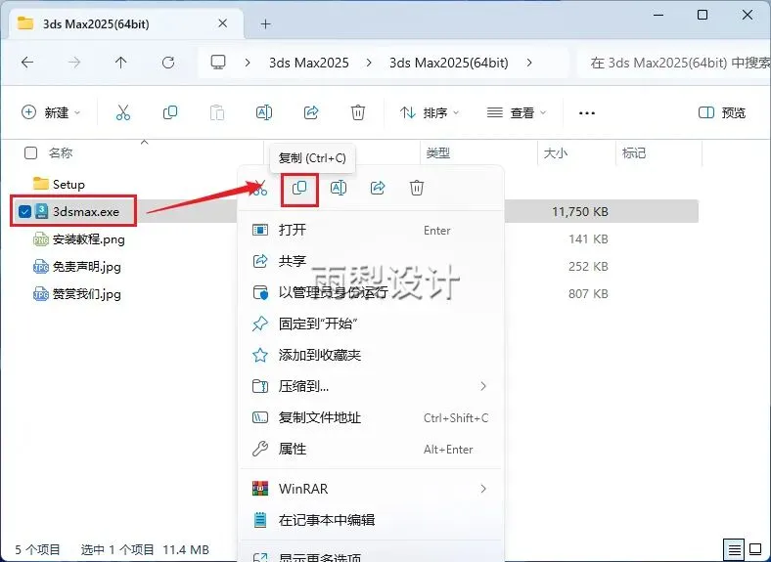Screen dimensions: 771x562
Task: Click the Copy icon in the toolbar
Action: pos(170,112)
